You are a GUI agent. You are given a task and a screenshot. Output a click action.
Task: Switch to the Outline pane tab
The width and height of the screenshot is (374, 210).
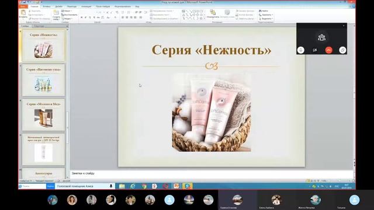(x=39, y=26)
